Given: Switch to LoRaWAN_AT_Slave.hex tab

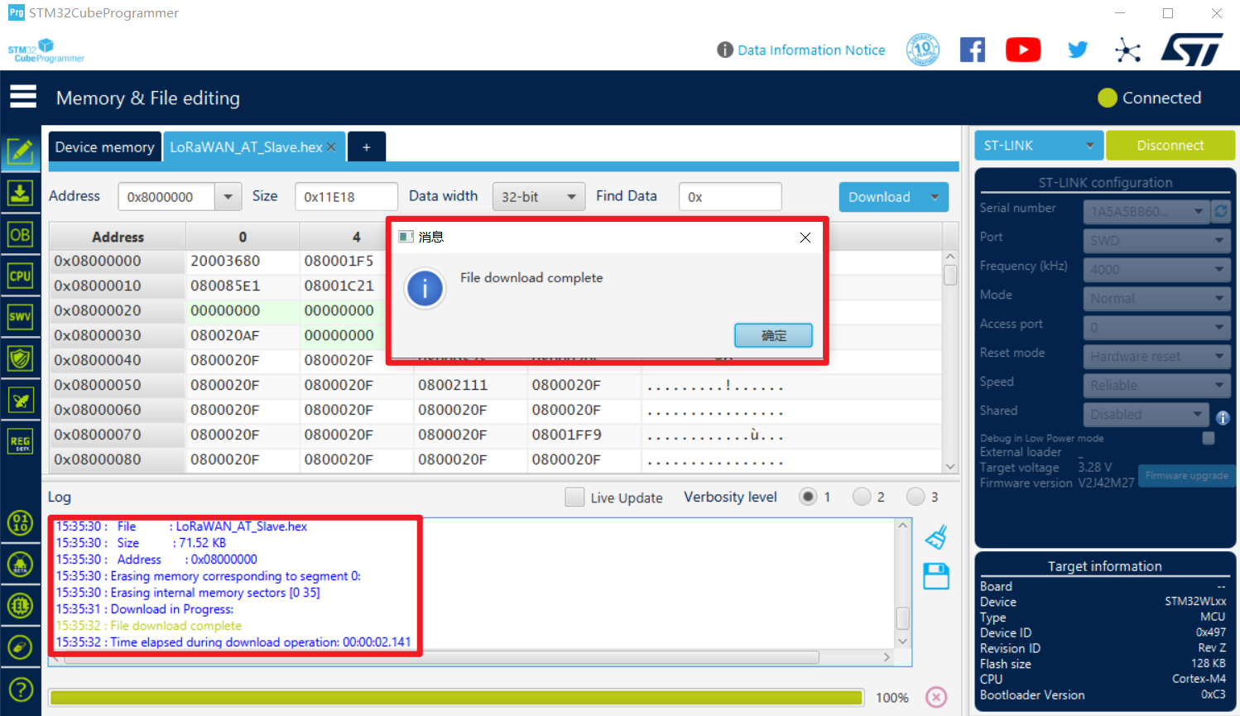Looking at the screenshot, I should pyautogui.click(x=246, y=147).
